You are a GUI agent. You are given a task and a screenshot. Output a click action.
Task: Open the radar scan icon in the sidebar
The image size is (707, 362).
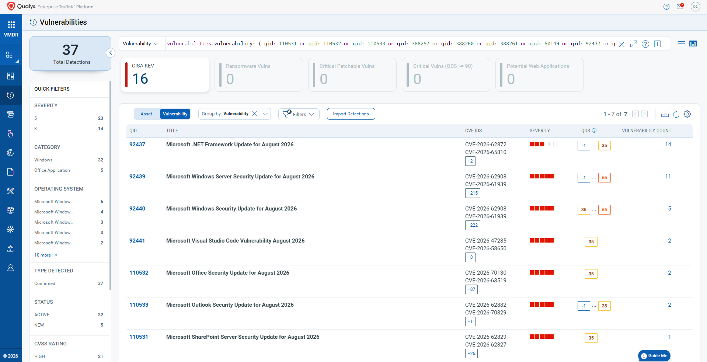[10, 153]
